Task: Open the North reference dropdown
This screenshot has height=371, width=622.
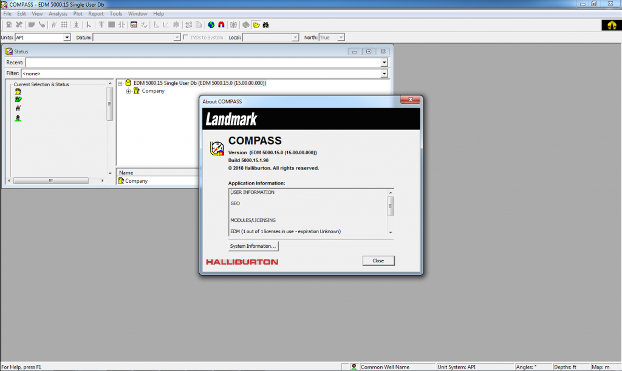Action: pyautogui.click(x=341, y=37)
